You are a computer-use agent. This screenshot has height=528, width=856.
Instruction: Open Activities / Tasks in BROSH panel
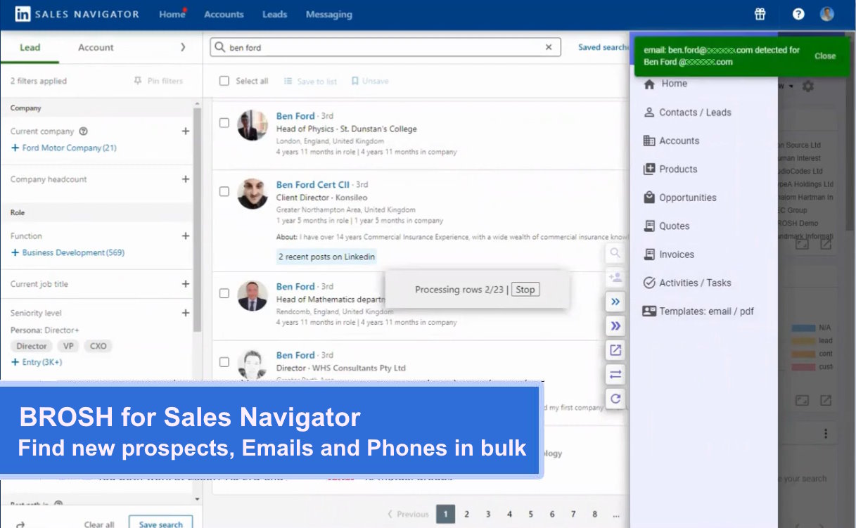(x=687, y=283)
